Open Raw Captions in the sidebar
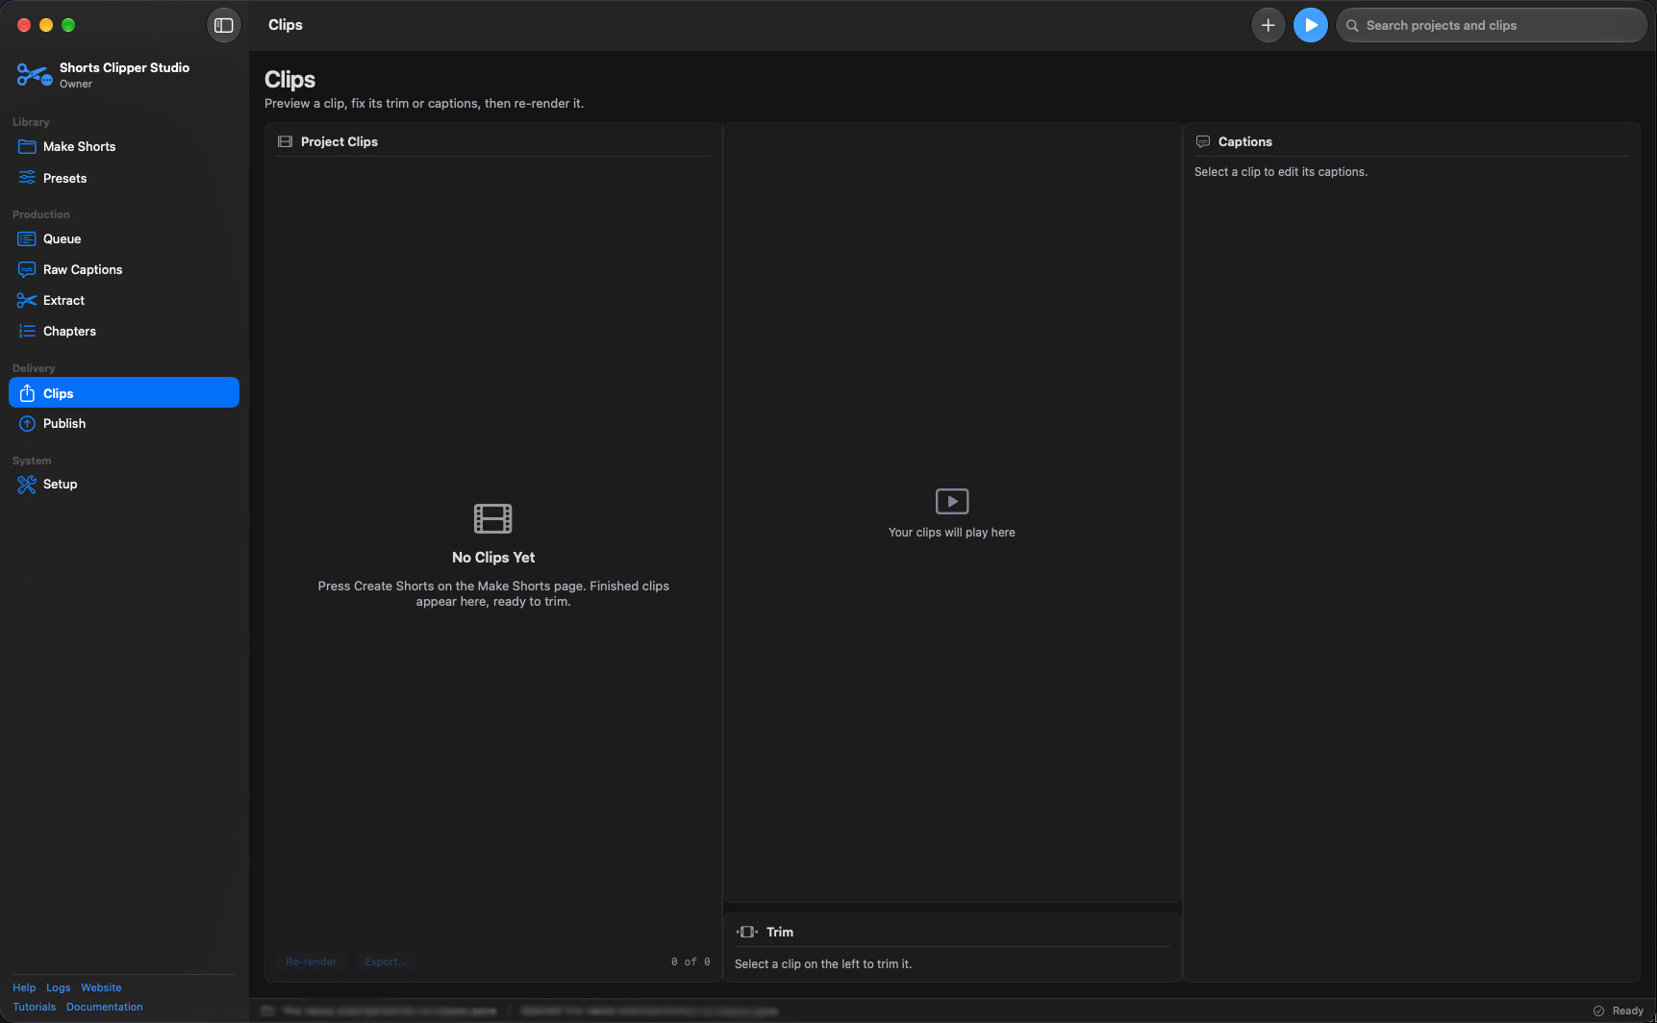 [124, 269]
